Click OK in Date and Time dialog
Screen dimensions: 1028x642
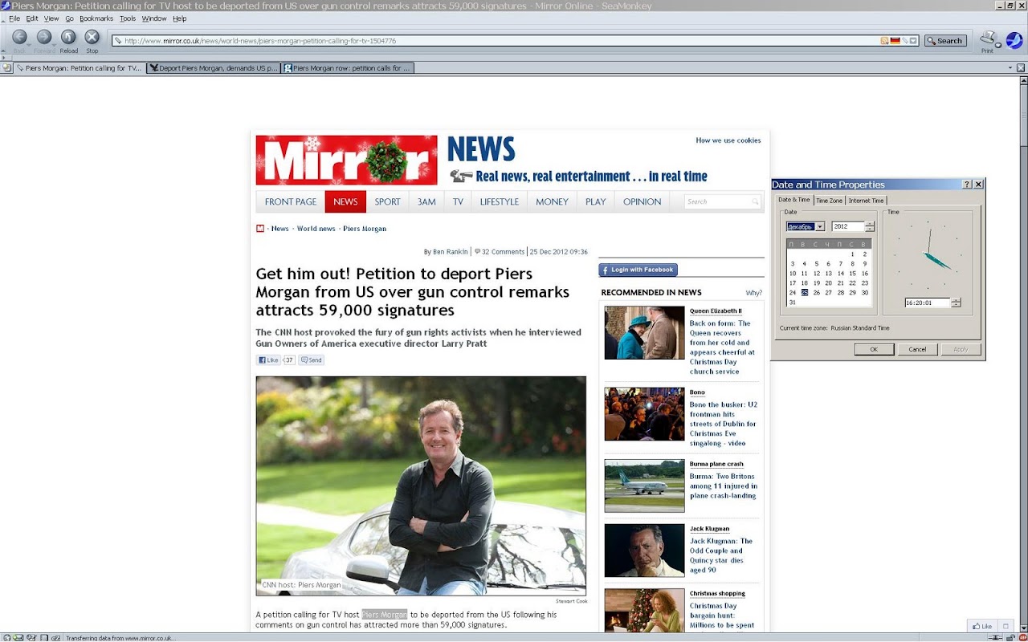coord(874,349)
